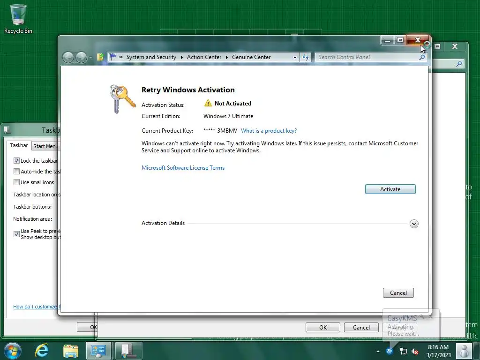Maximize the Genuine Center window
The width and height of the screenshot is (480, 360).
(x=400, y=40)
